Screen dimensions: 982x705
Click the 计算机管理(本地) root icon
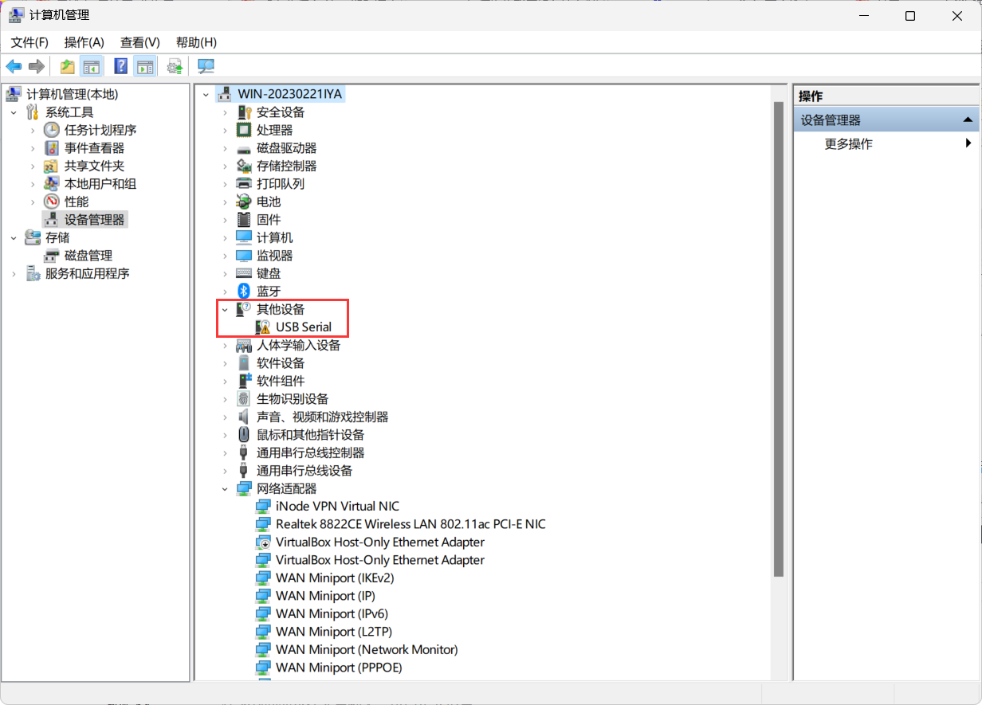[14, 94]
